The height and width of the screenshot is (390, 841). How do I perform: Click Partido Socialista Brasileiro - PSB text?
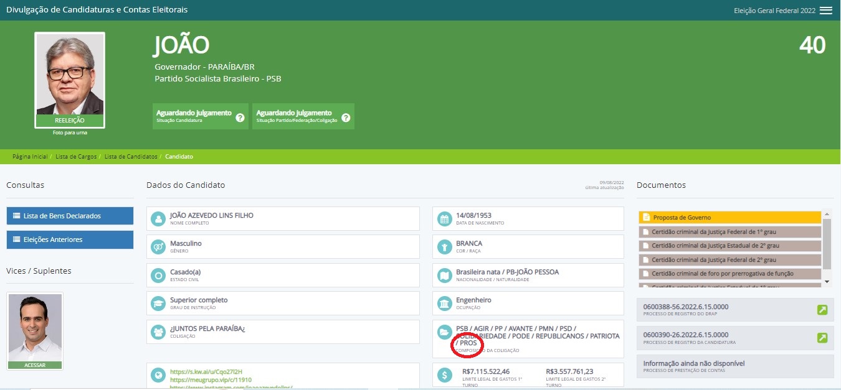click(218, 78)
